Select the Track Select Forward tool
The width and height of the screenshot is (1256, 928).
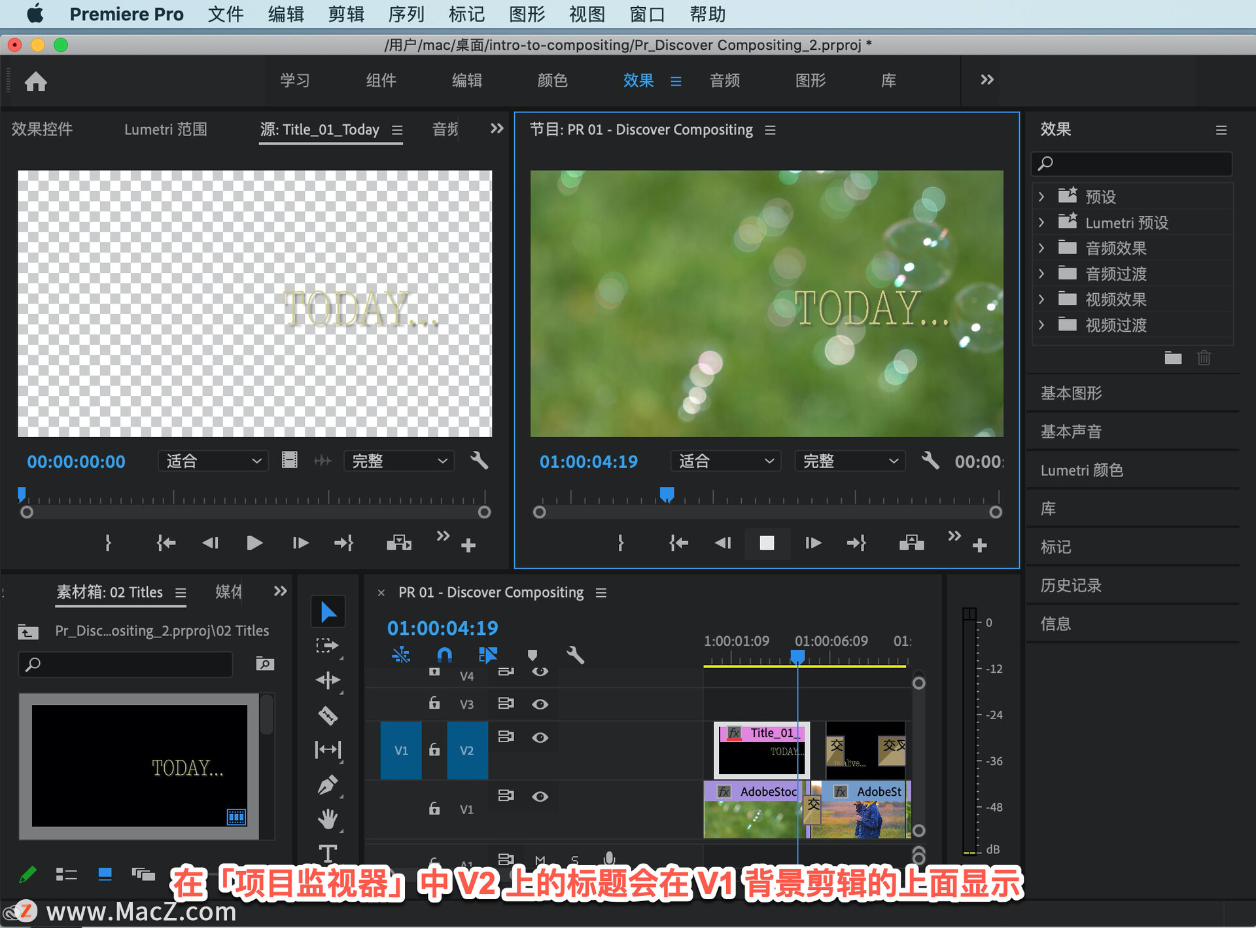(x=327, y=646)
